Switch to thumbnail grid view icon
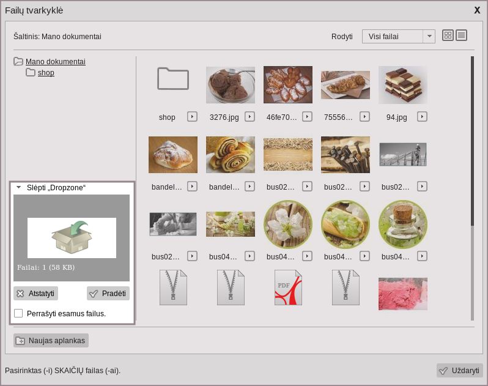488x386 pixels. click(448, 35)
